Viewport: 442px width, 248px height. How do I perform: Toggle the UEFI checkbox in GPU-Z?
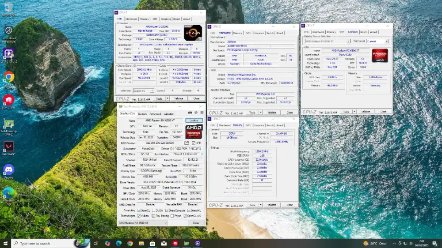pyautogui.click(x=194, y=143)
